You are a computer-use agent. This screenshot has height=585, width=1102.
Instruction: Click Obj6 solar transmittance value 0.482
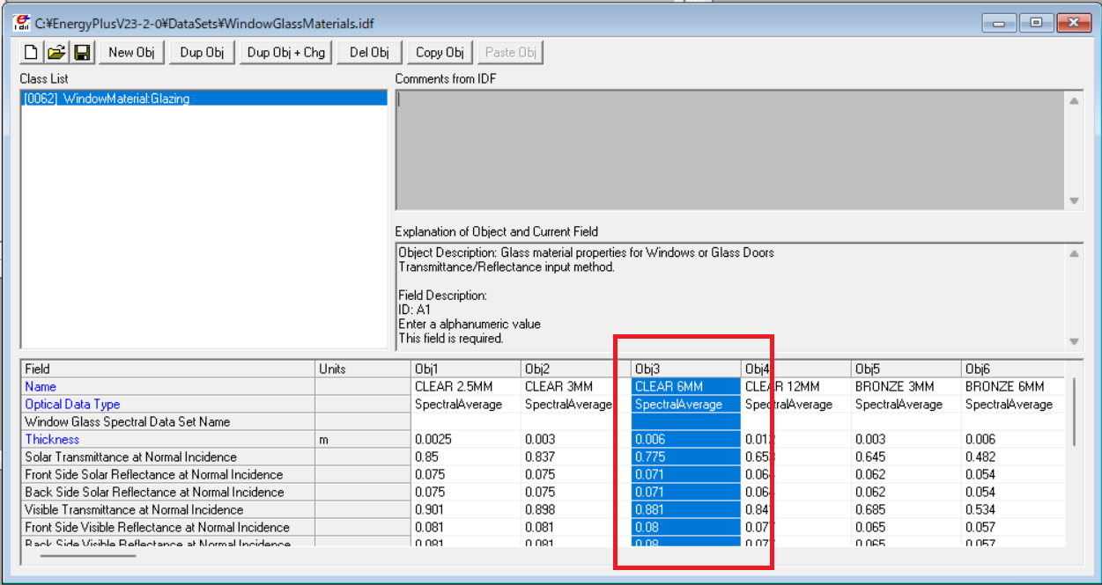1013,457
